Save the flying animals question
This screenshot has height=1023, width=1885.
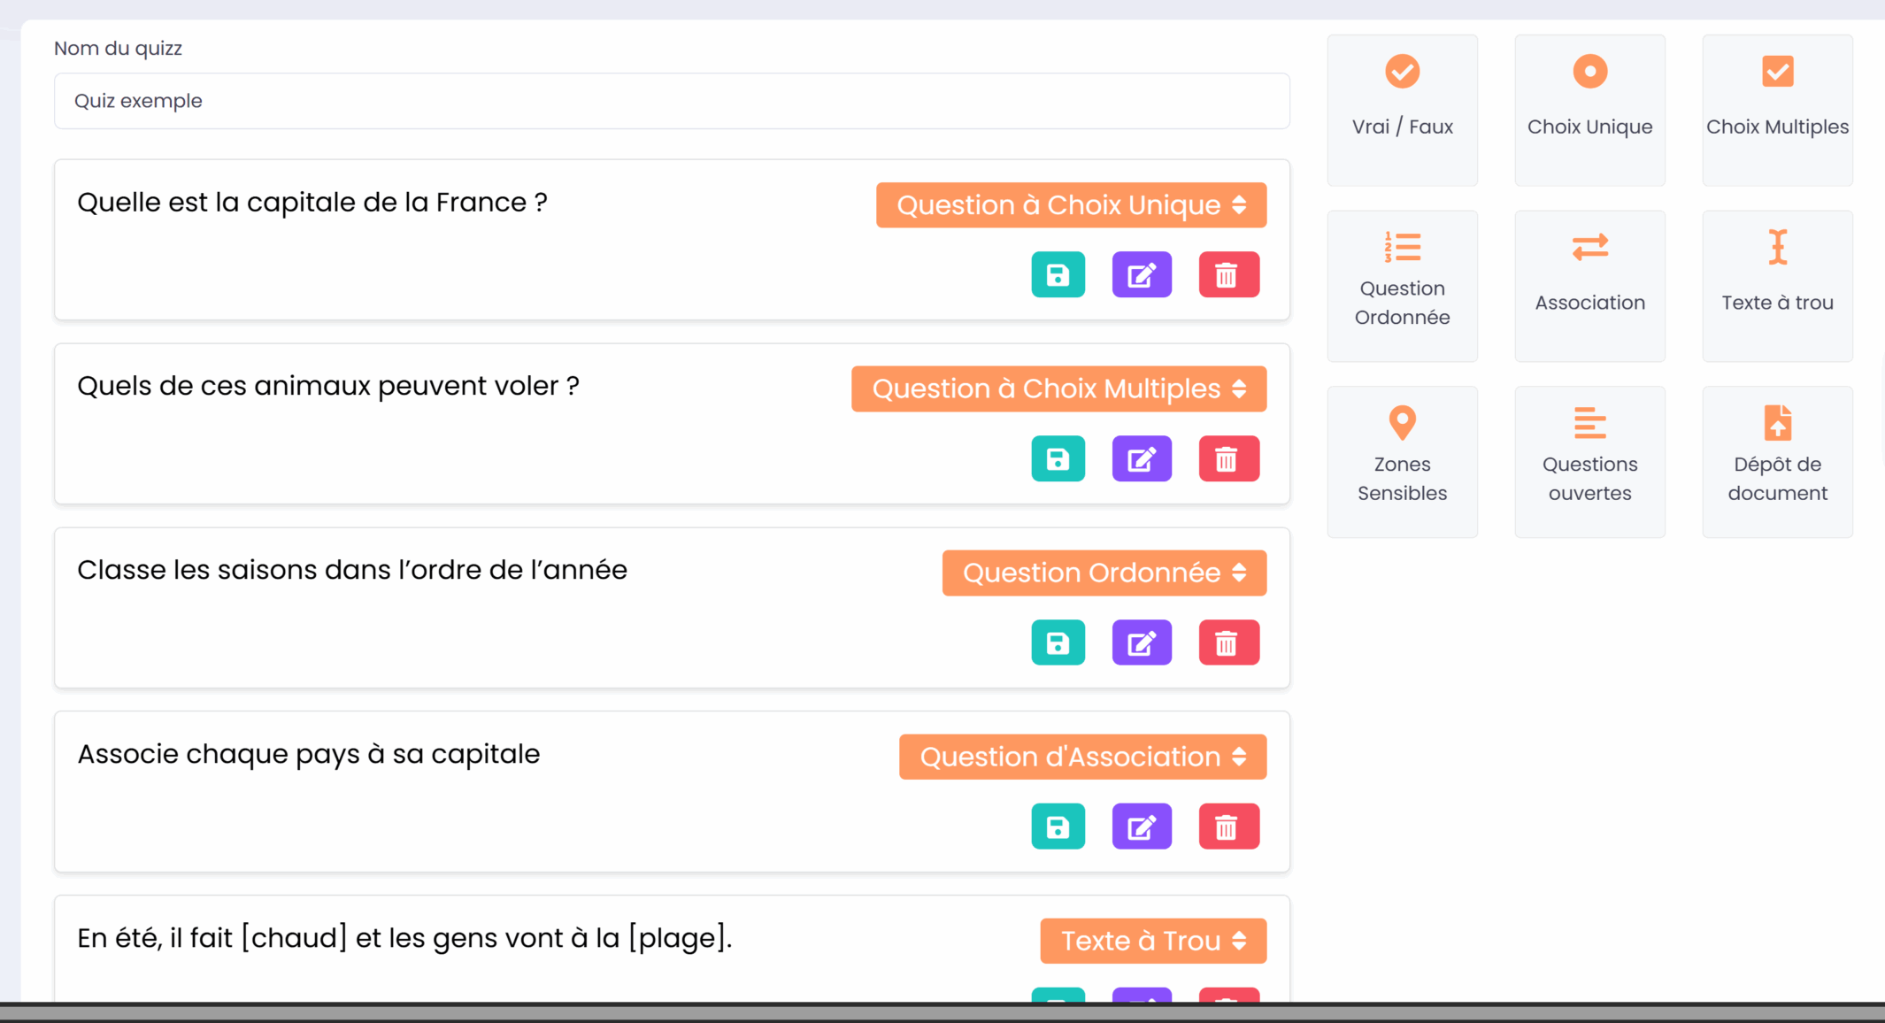(1058, 458)
